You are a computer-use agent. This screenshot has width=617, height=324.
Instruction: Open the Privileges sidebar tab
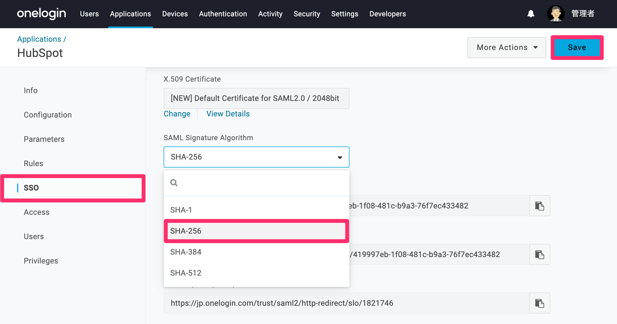(41, 261)
